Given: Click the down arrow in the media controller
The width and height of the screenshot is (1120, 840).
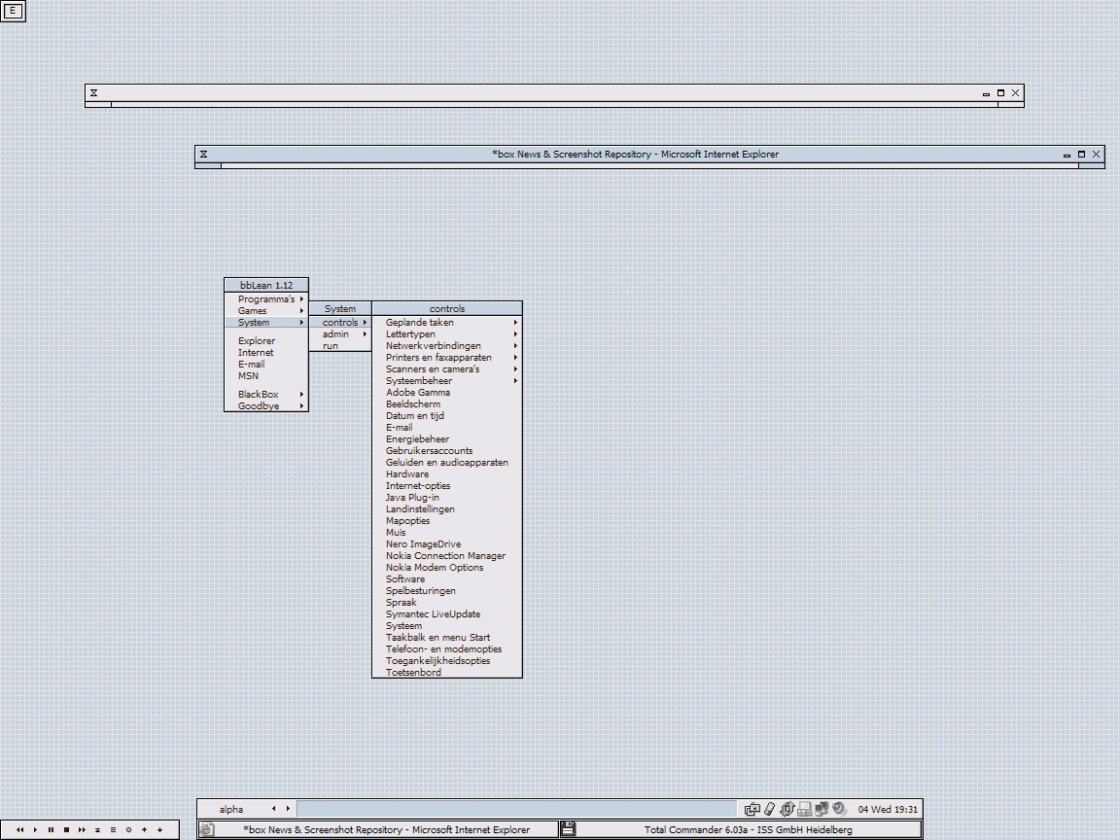Looking at the screenshot, I should pos(160,830).
